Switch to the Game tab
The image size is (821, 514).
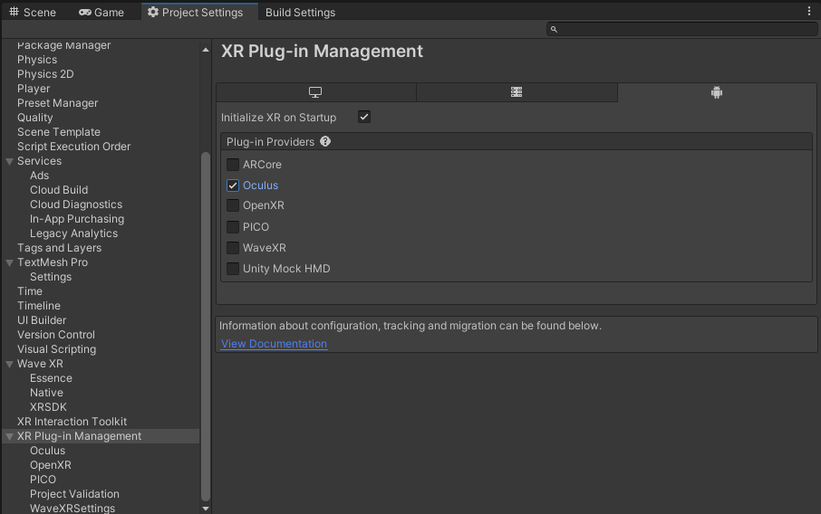point(101,12)
